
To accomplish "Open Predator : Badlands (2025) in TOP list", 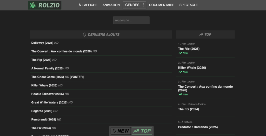I will coord(198,127).
